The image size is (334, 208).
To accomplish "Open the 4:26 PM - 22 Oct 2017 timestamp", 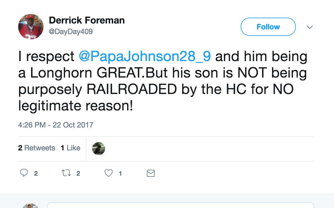I will [55, 125].
